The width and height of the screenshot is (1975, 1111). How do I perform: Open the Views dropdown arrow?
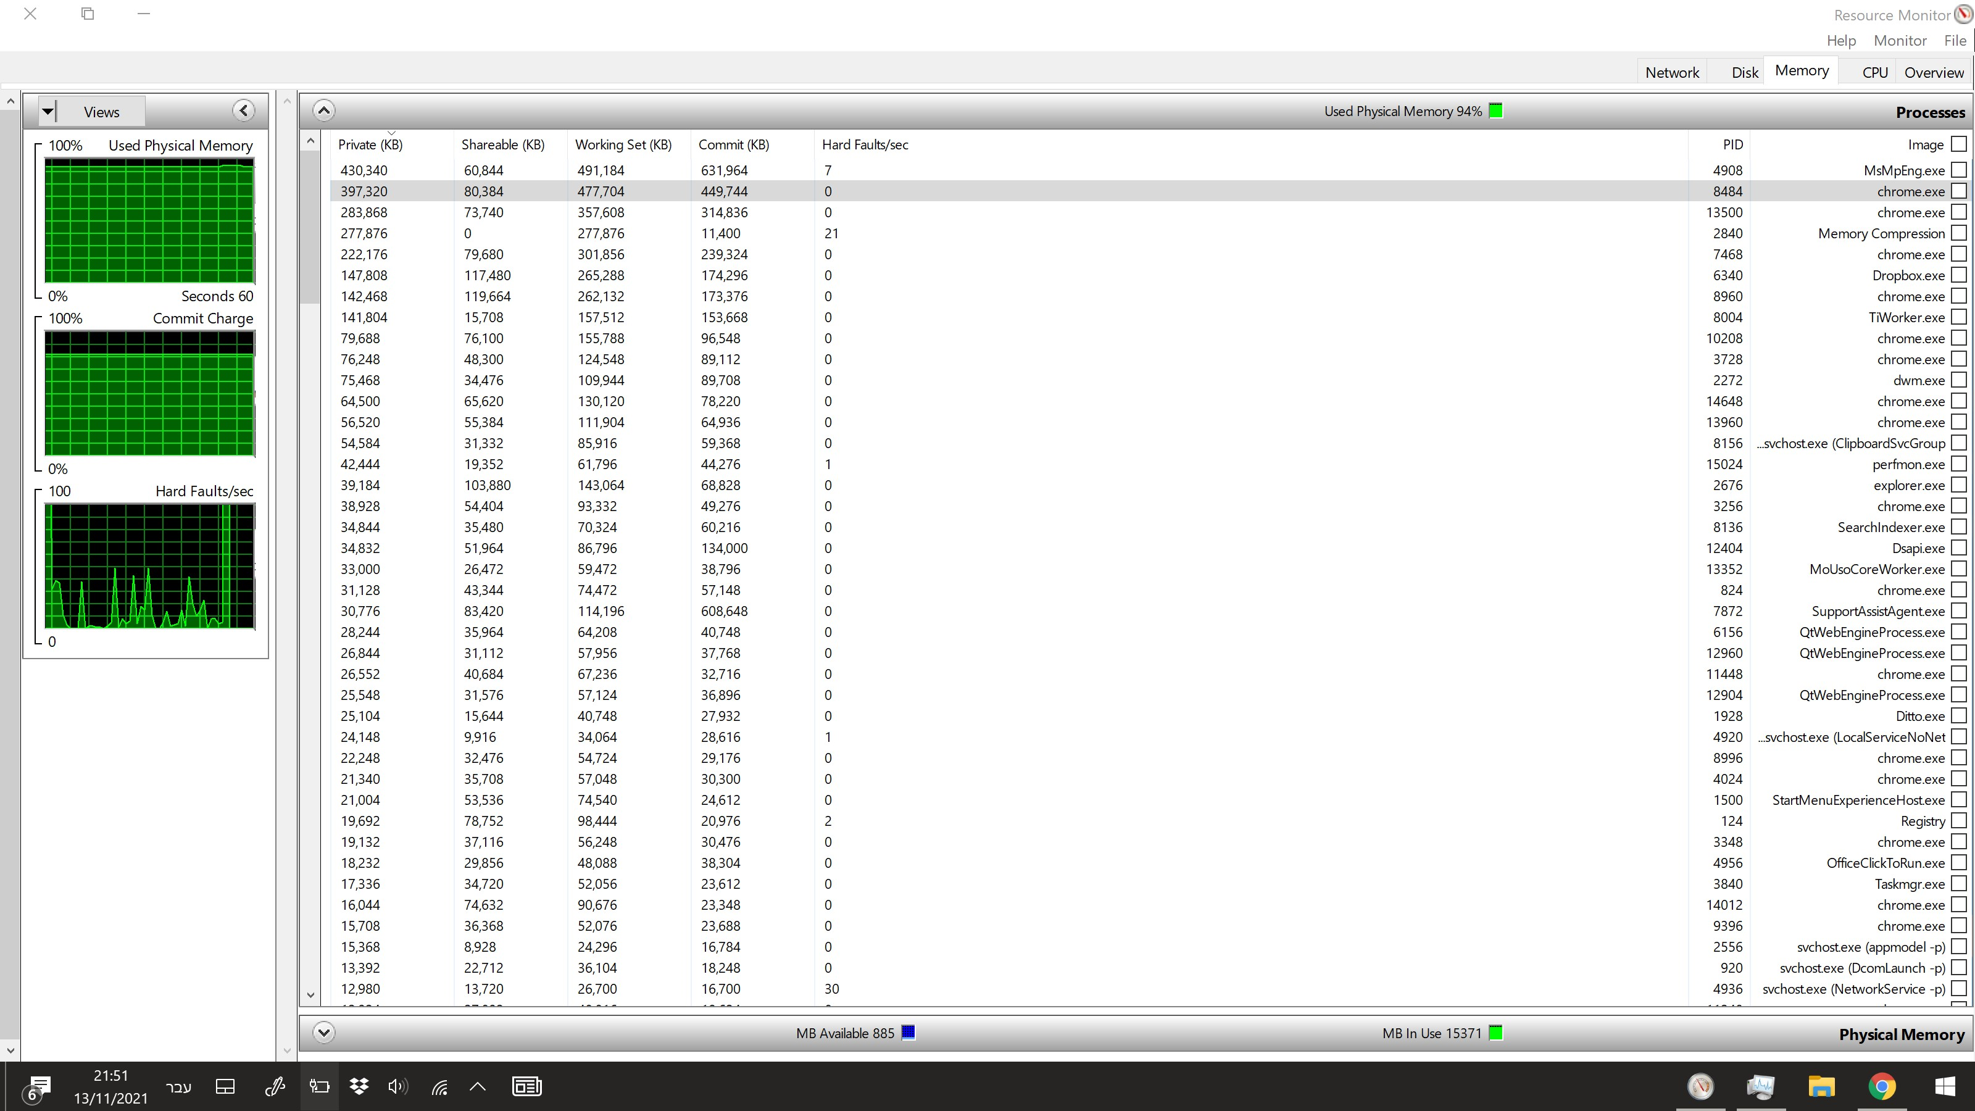point(48,112)
